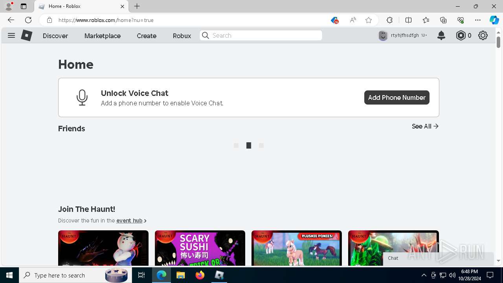
Task: Go to Marketplace page
Action: 103,35
